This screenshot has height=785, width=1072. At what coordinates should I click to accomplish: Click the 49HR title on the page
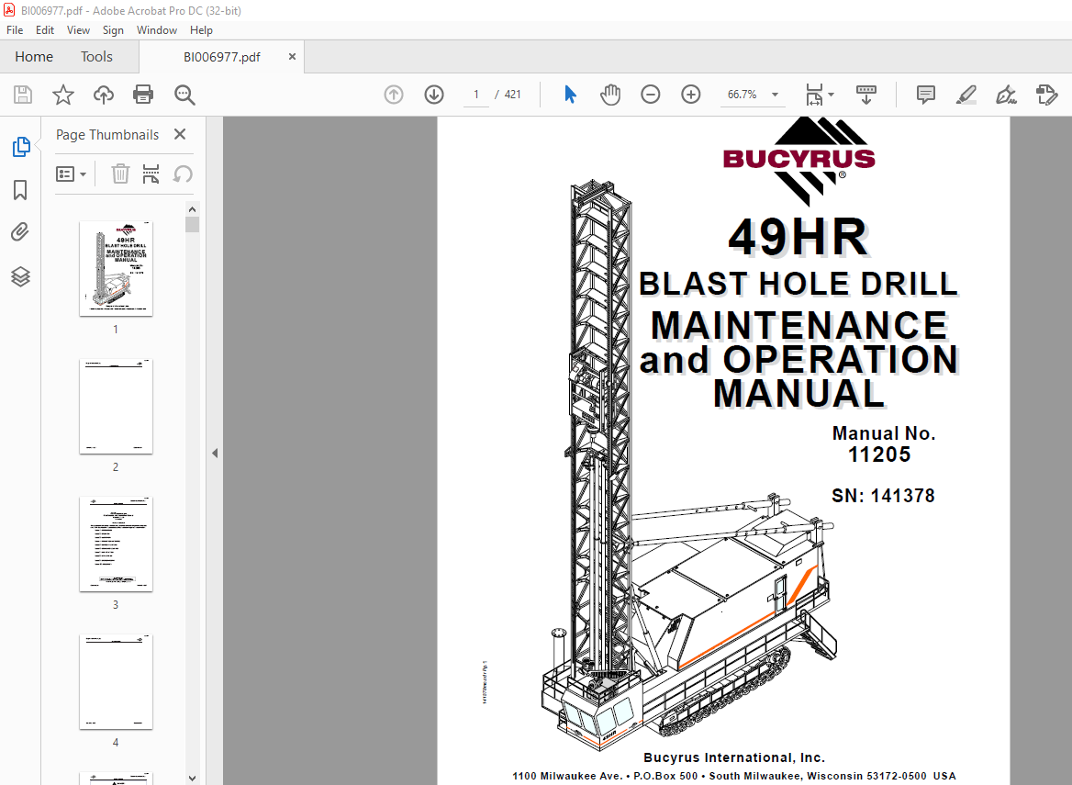click(798, 237)
